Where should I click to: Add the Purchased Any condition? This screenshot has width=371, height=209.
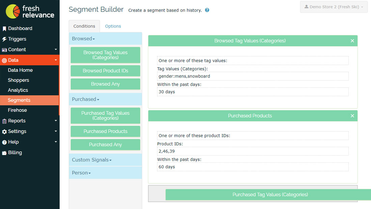(105, 145)
